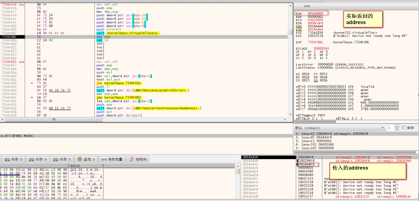The width and height of the screenshot is (419, 201).
Task: Switch to the 内存 3 dump tab
Action: pos(14,159)
